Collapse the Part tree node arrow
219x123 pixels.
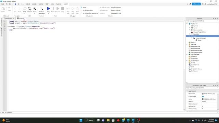189,36
